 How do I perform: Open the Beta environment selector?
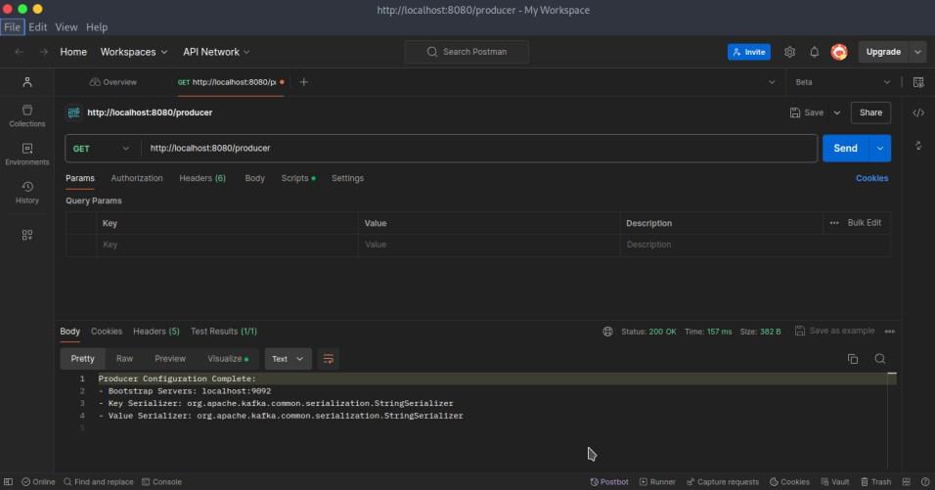[x=842, y=82]
